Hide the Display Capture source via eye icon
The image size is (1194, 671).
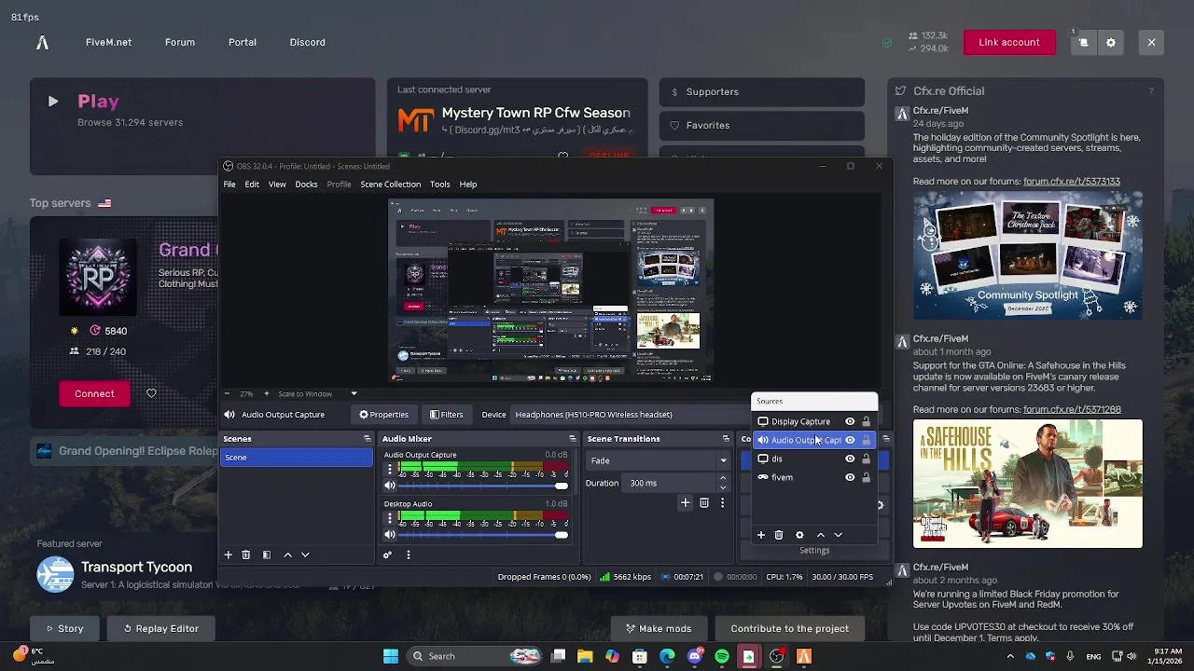(x=850, y=421)
